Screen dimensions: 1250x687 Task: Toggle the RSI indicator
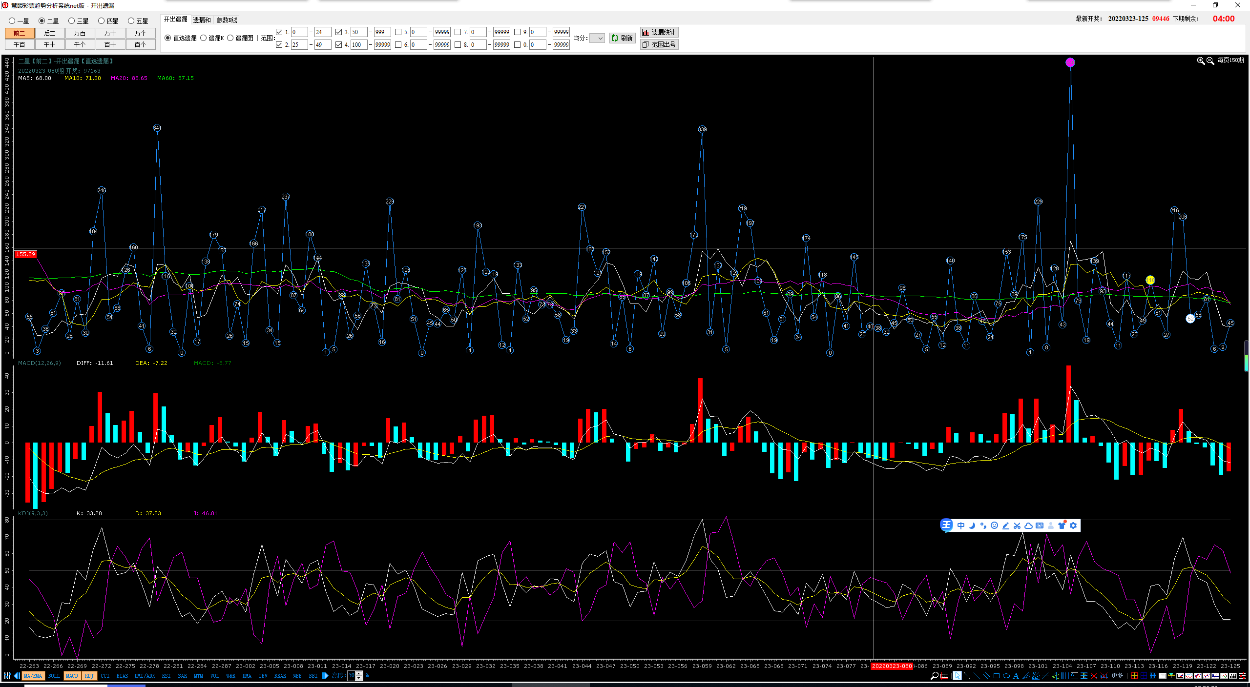[166, 676]
